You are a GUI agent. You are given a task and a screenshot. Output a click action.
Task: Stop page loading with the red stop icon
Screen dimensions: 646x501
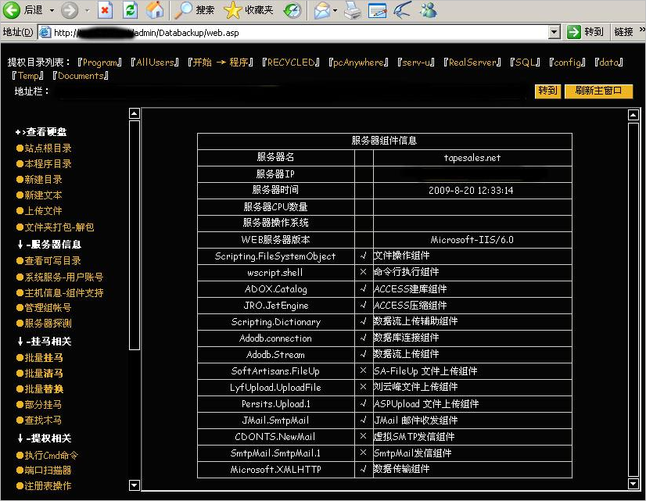(x=104, y=10)
